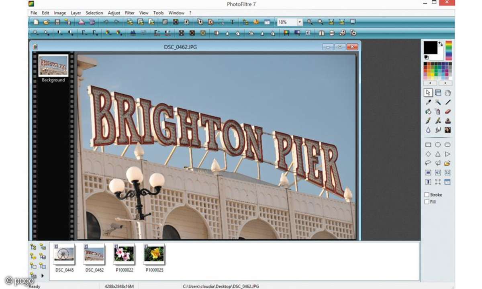Click the Open file folder icon
Image resolution: width=482 pixels, height=289 pixels.
click(47, 22)
